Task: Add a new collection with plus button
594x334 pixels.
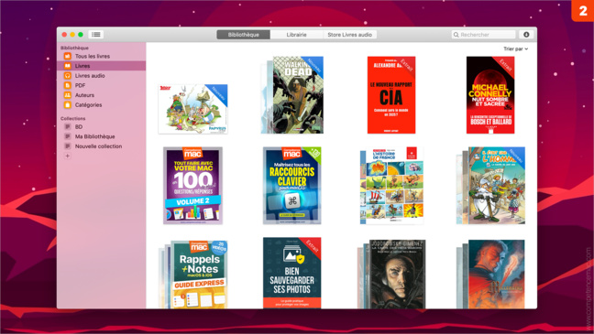Action: tap(68, 156)
